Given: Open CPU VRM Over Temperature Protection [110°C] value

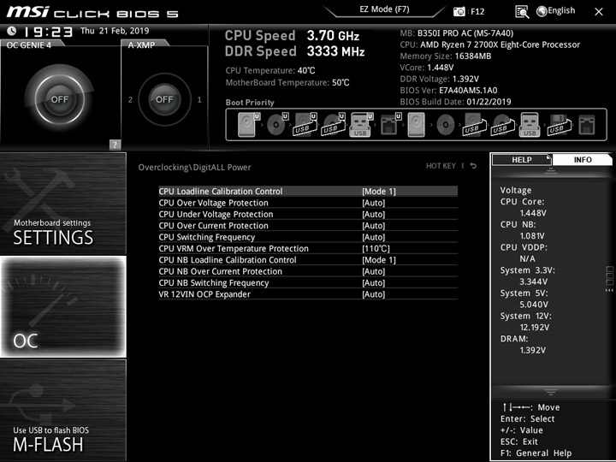Looking at the screenshot, I should click(x=376, y=248).
